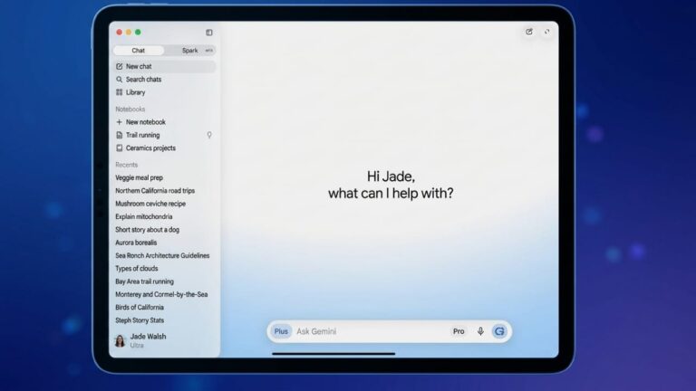Click the Recents section header
Screen dimensions: 696x391
pyautogui.click(x=127, y=165)
